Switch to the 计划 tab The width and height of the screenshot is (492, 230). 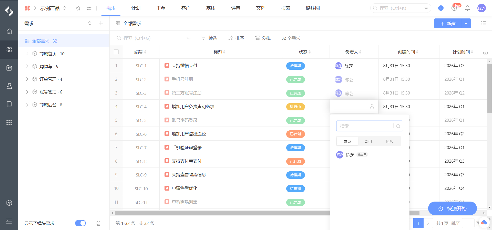136,8
